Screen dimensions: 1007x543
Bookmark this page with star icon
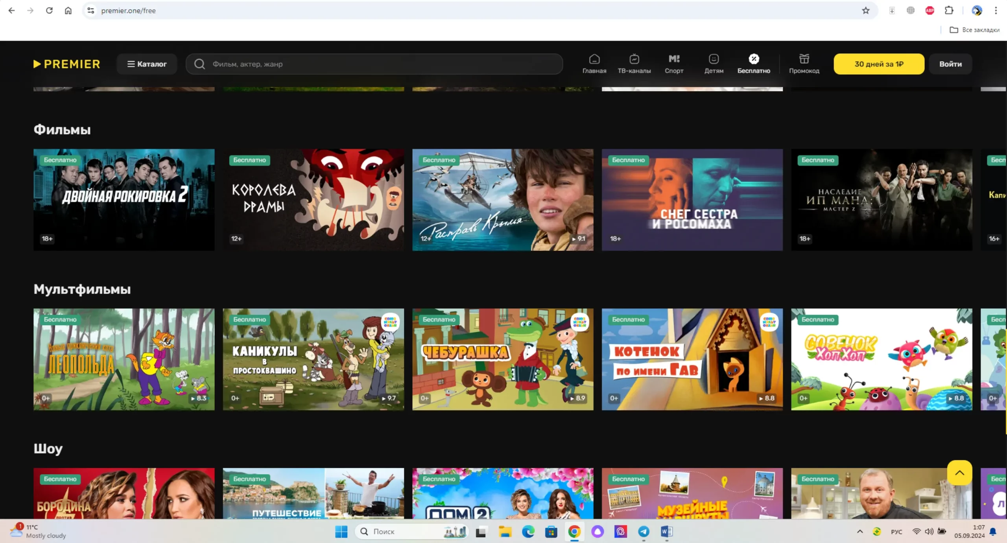tap(865, 11)
